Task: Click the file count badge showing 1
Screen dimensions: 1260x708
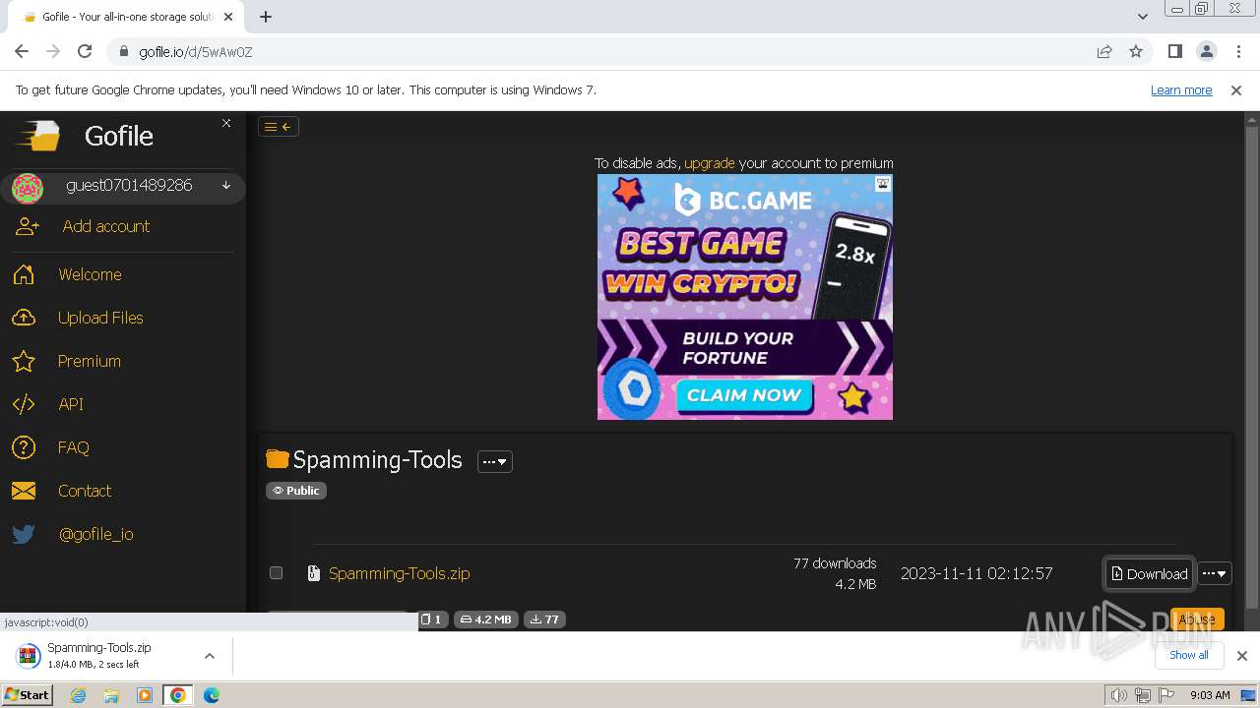Action: tap(433, 619)
